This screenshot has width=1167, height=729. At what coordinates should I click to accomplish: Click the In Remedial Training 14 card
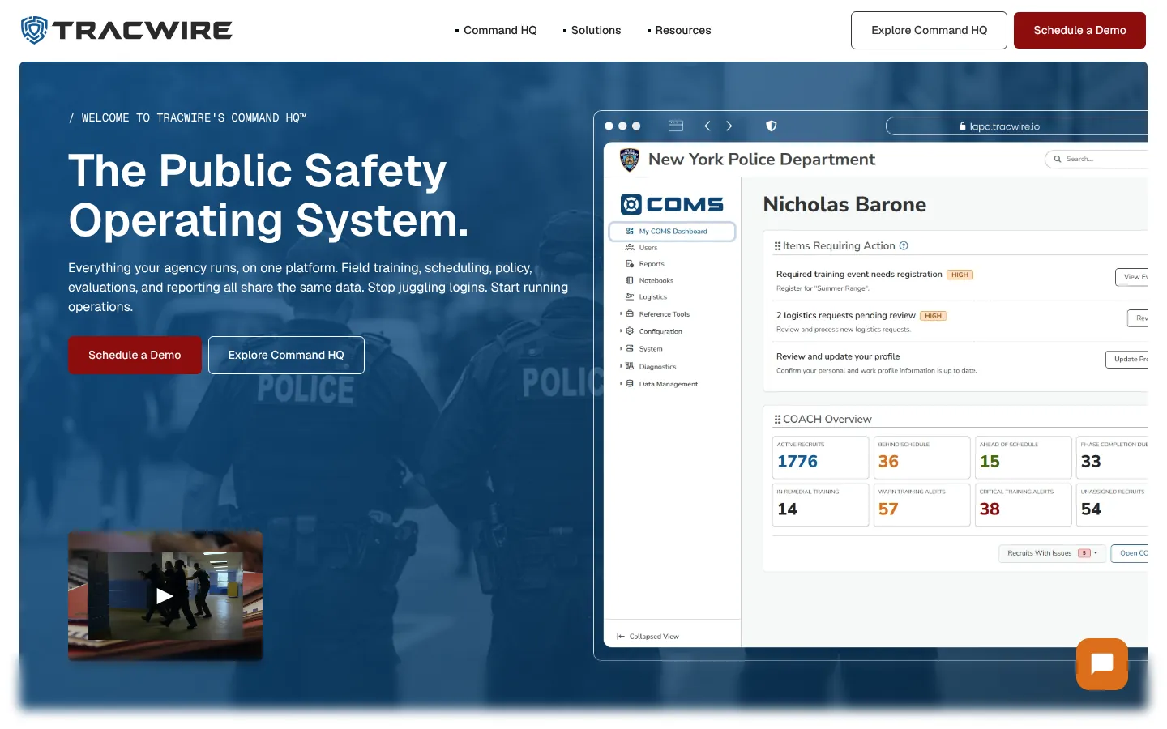click(820, 505)
